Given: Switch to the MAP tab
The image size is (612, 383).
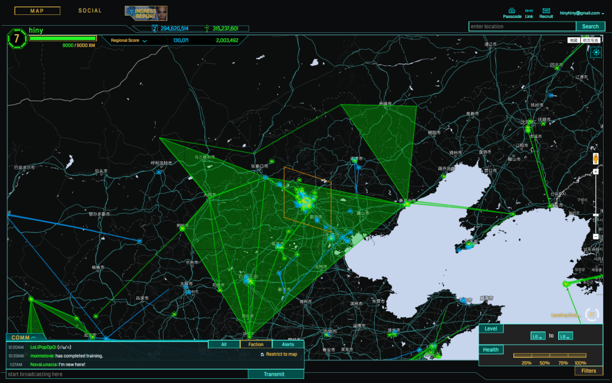Looking at the screenshot, I should pos(37,11).
